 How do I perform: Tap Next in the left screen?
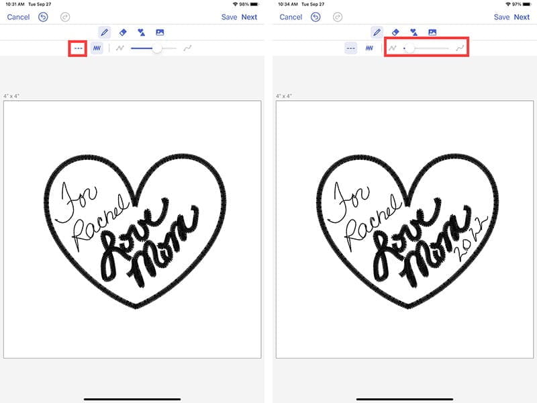click(x=249, y=17)
